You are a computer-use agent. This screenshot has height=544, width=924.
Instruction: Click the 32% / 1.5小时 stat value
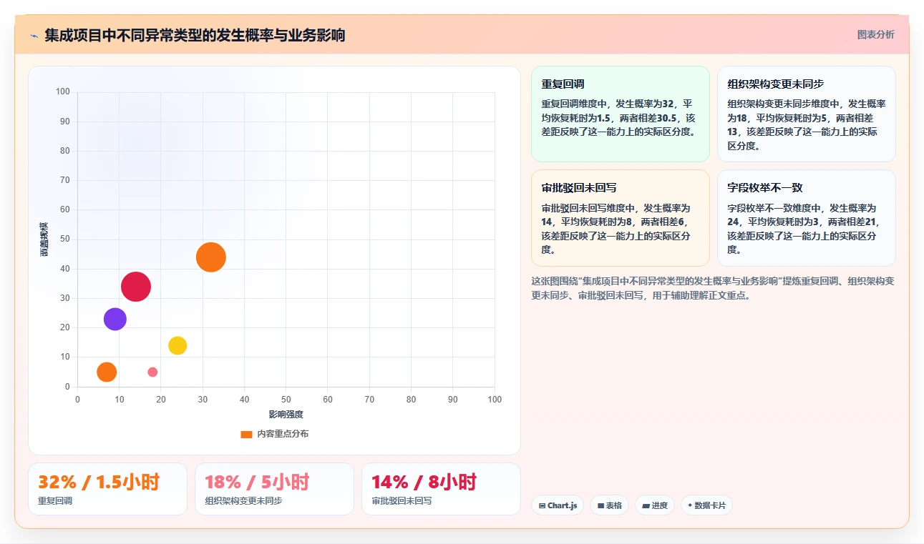(99, 482)
